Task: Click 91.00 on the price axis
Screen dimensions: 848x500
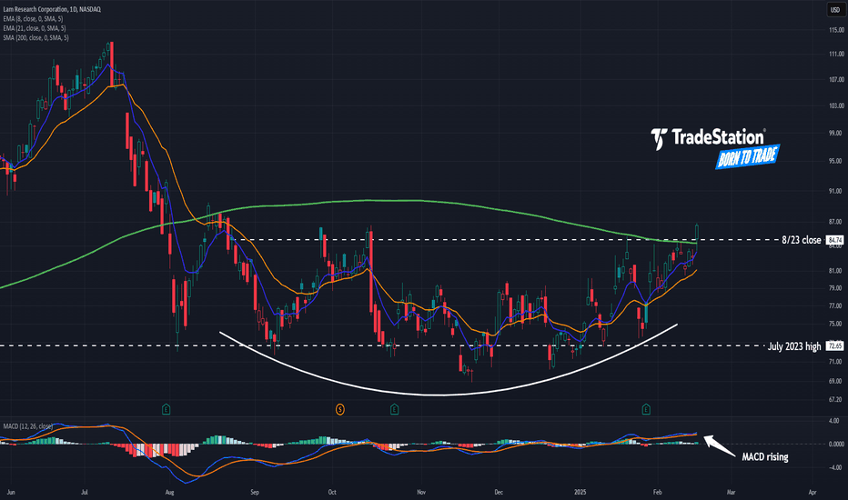Action: click(836, 191)
